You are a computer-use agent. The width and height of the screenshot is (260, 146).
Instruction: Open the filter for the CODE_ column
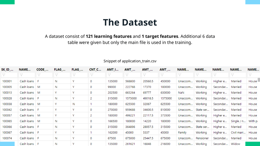coord(39,75)
